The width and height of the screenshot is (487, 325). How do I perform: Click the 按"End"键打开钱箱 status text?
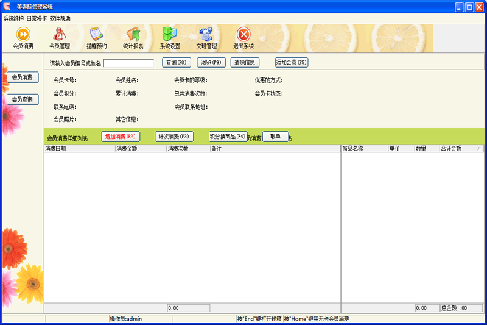(x=259, y=319)
